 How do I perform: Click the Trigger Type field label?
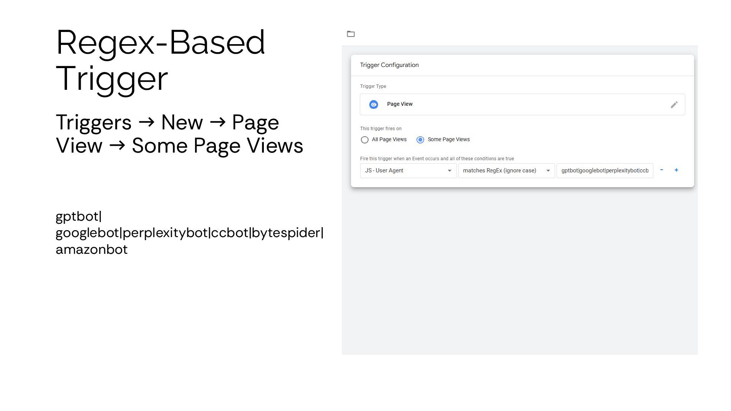pyautogui.click(x=373, y=86)
